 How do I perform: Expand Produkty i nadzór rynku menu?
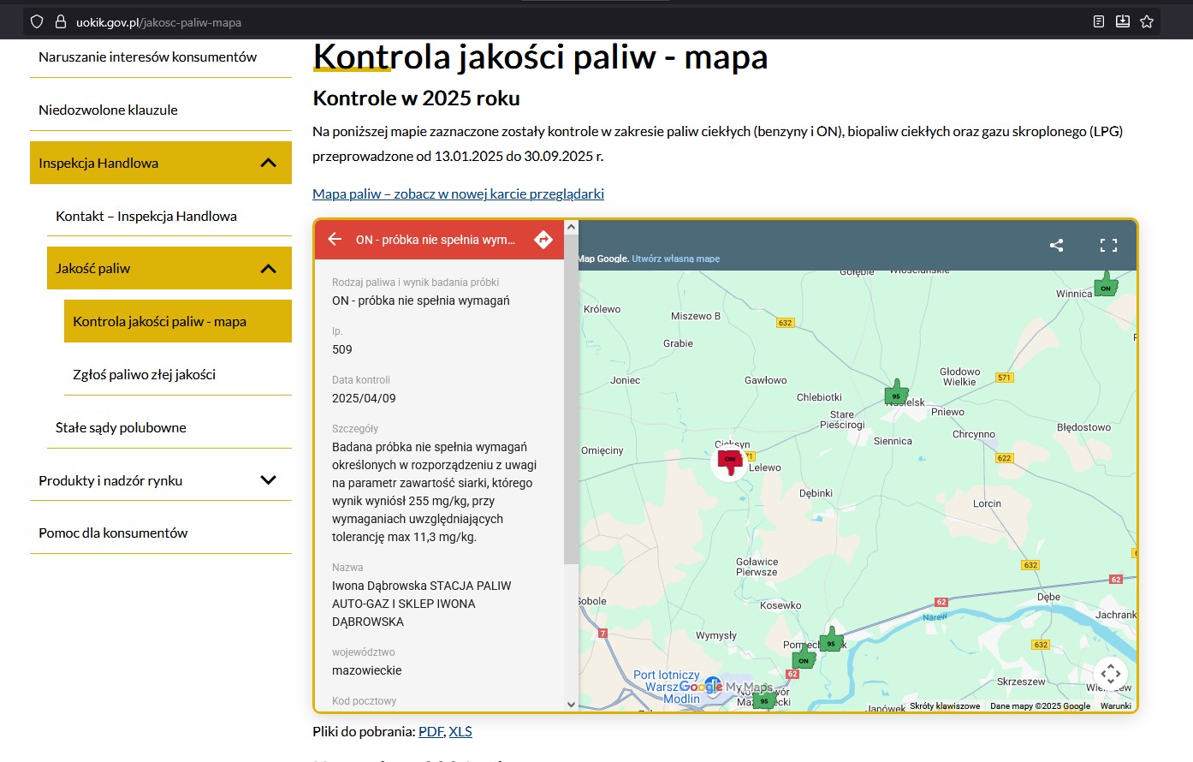pos(268,480)
